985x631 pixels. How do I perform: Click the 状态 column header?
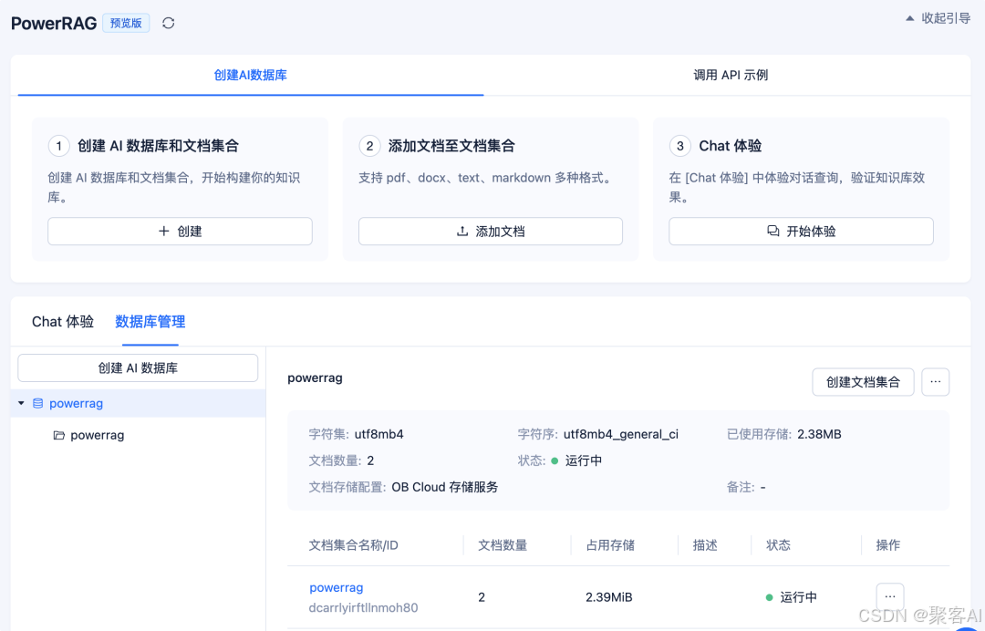778,545
